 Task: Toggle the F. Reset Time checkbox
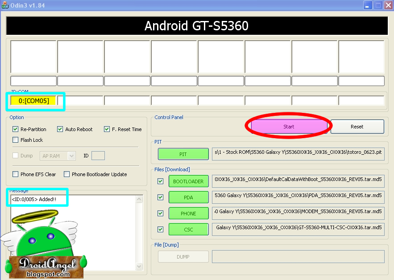click(107, 129)
